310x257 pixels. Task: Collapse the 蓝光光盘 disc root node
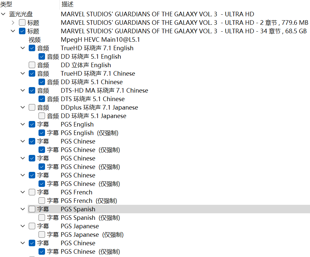[3, 14]
